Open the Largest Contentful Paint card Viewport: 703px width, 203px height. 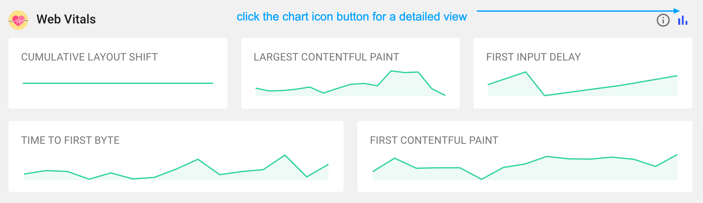(x=351, y=73)
